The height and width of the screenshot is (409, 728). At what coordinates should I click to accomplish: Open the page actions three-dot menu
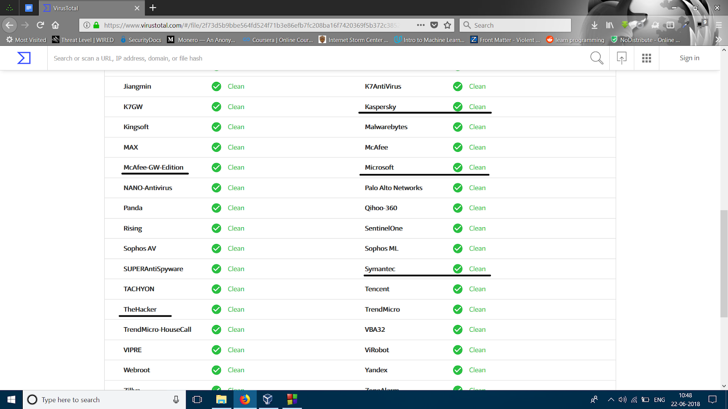click(421, 25)
